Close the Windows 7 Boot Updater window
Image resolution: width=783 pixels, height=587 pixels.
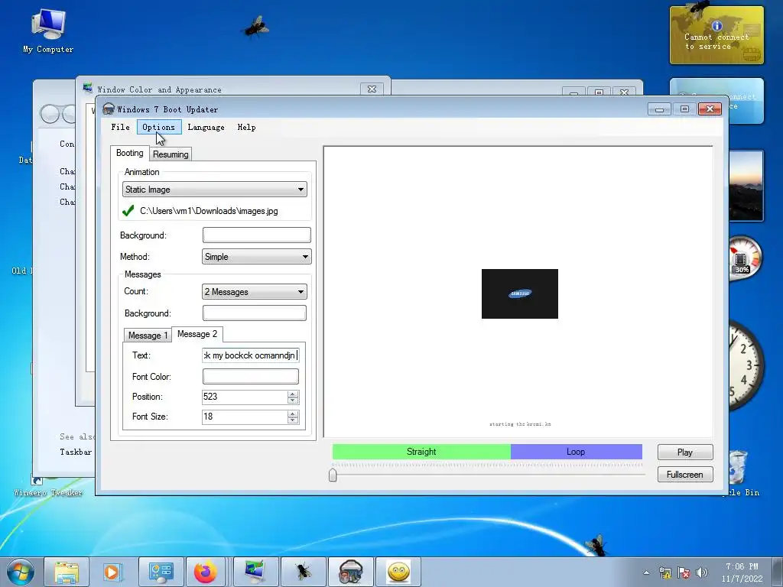(x=710, y=109)
